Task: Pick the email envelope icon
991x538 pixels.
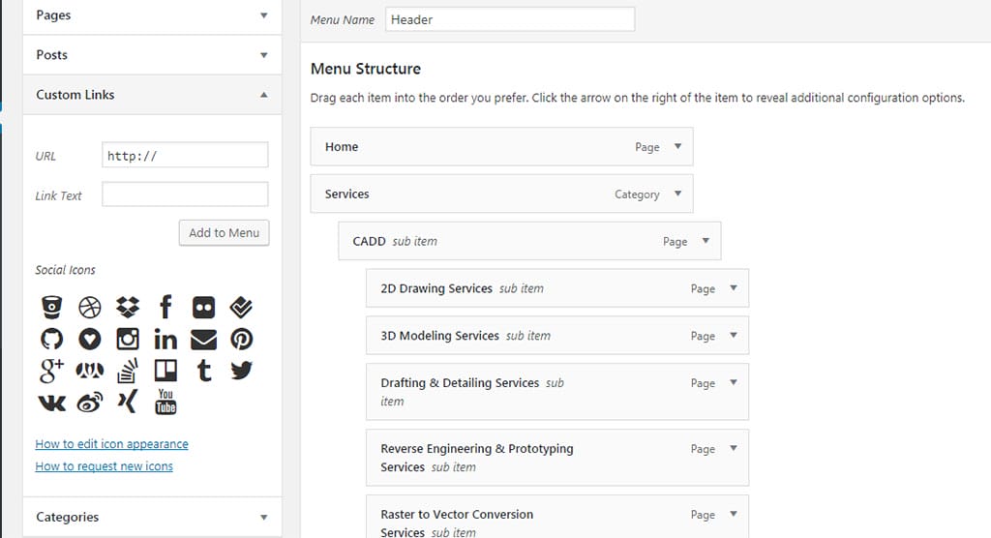Action: [x=203, y=339]
